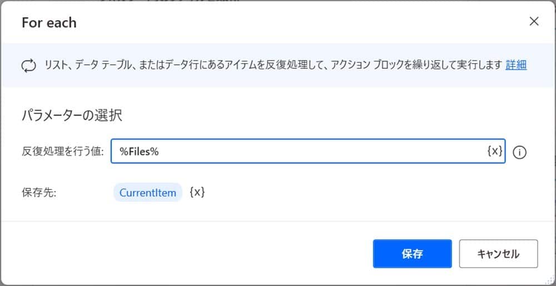The height and width of the screenshot is (286, 556).
Task: Open variable picker beside CurrentItem
Action: 197,193
